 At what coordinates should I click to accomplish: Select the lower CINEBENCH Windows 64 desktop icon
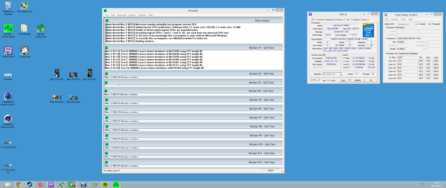coord(8,122)
